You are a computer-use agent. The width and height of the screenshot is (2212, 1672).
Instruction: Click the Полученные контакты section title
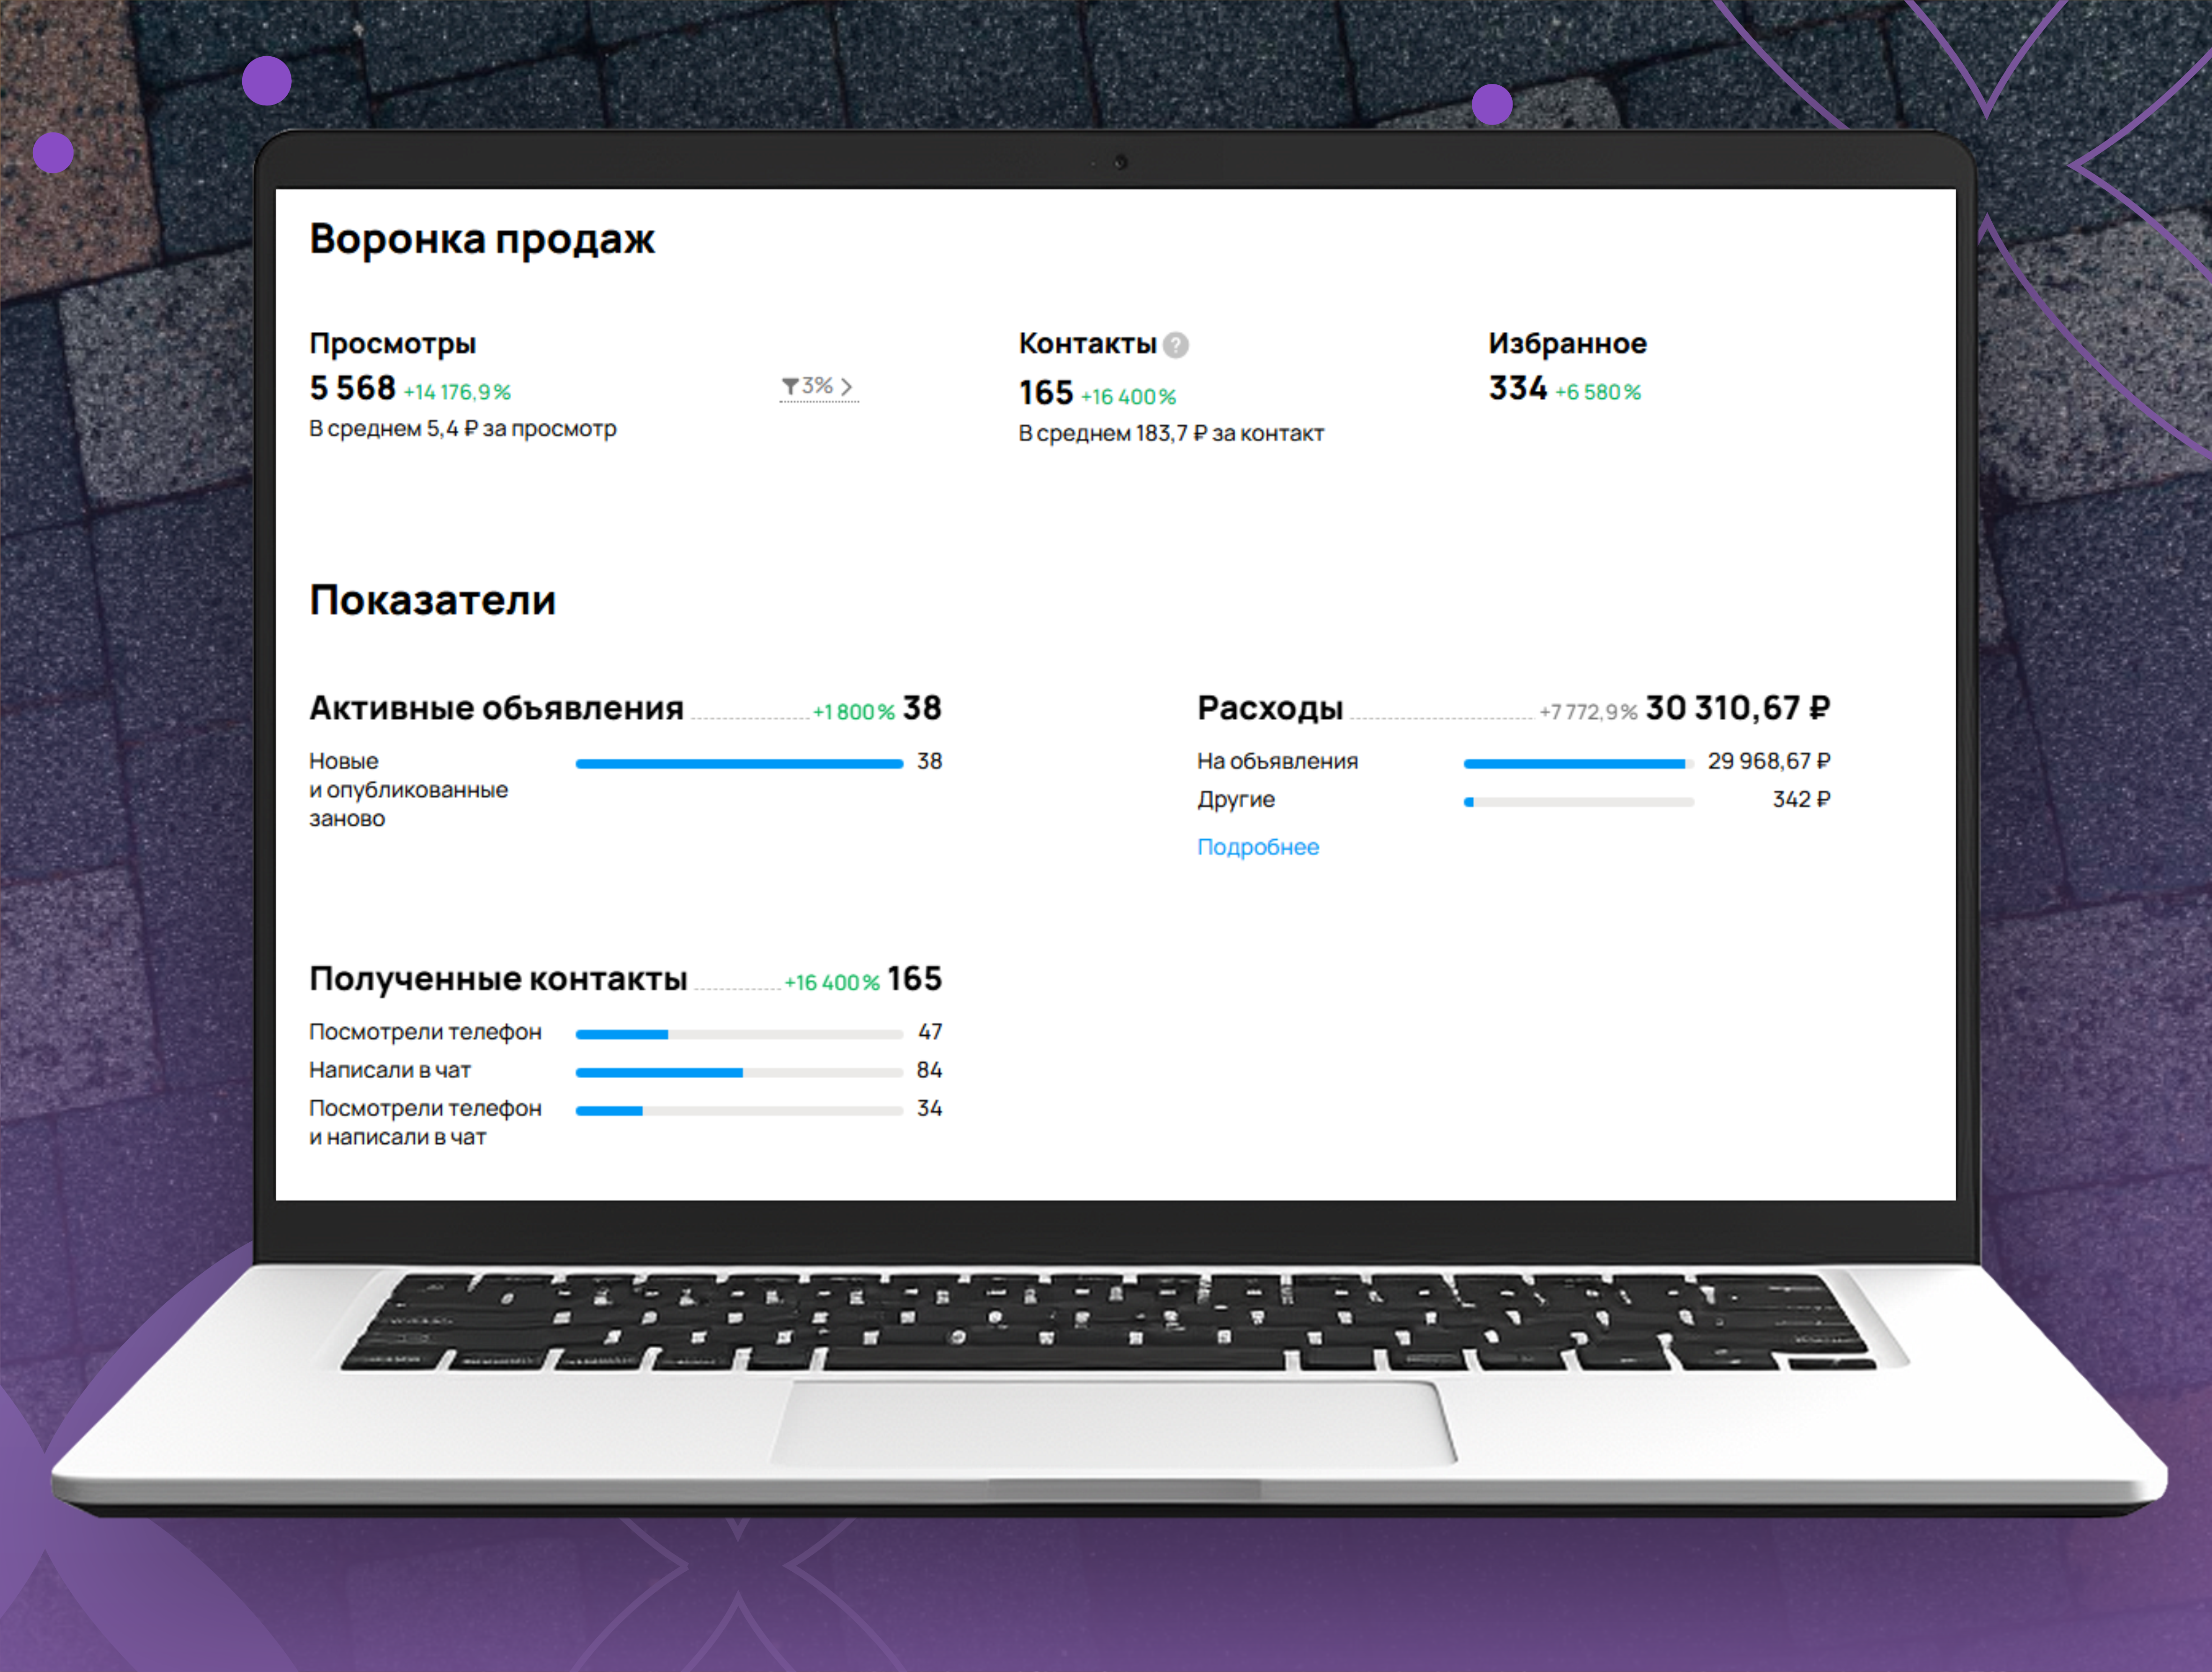[x=498, y=978]
